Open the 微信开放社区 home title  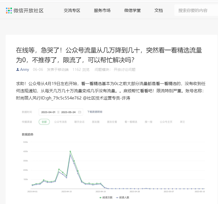28,11
